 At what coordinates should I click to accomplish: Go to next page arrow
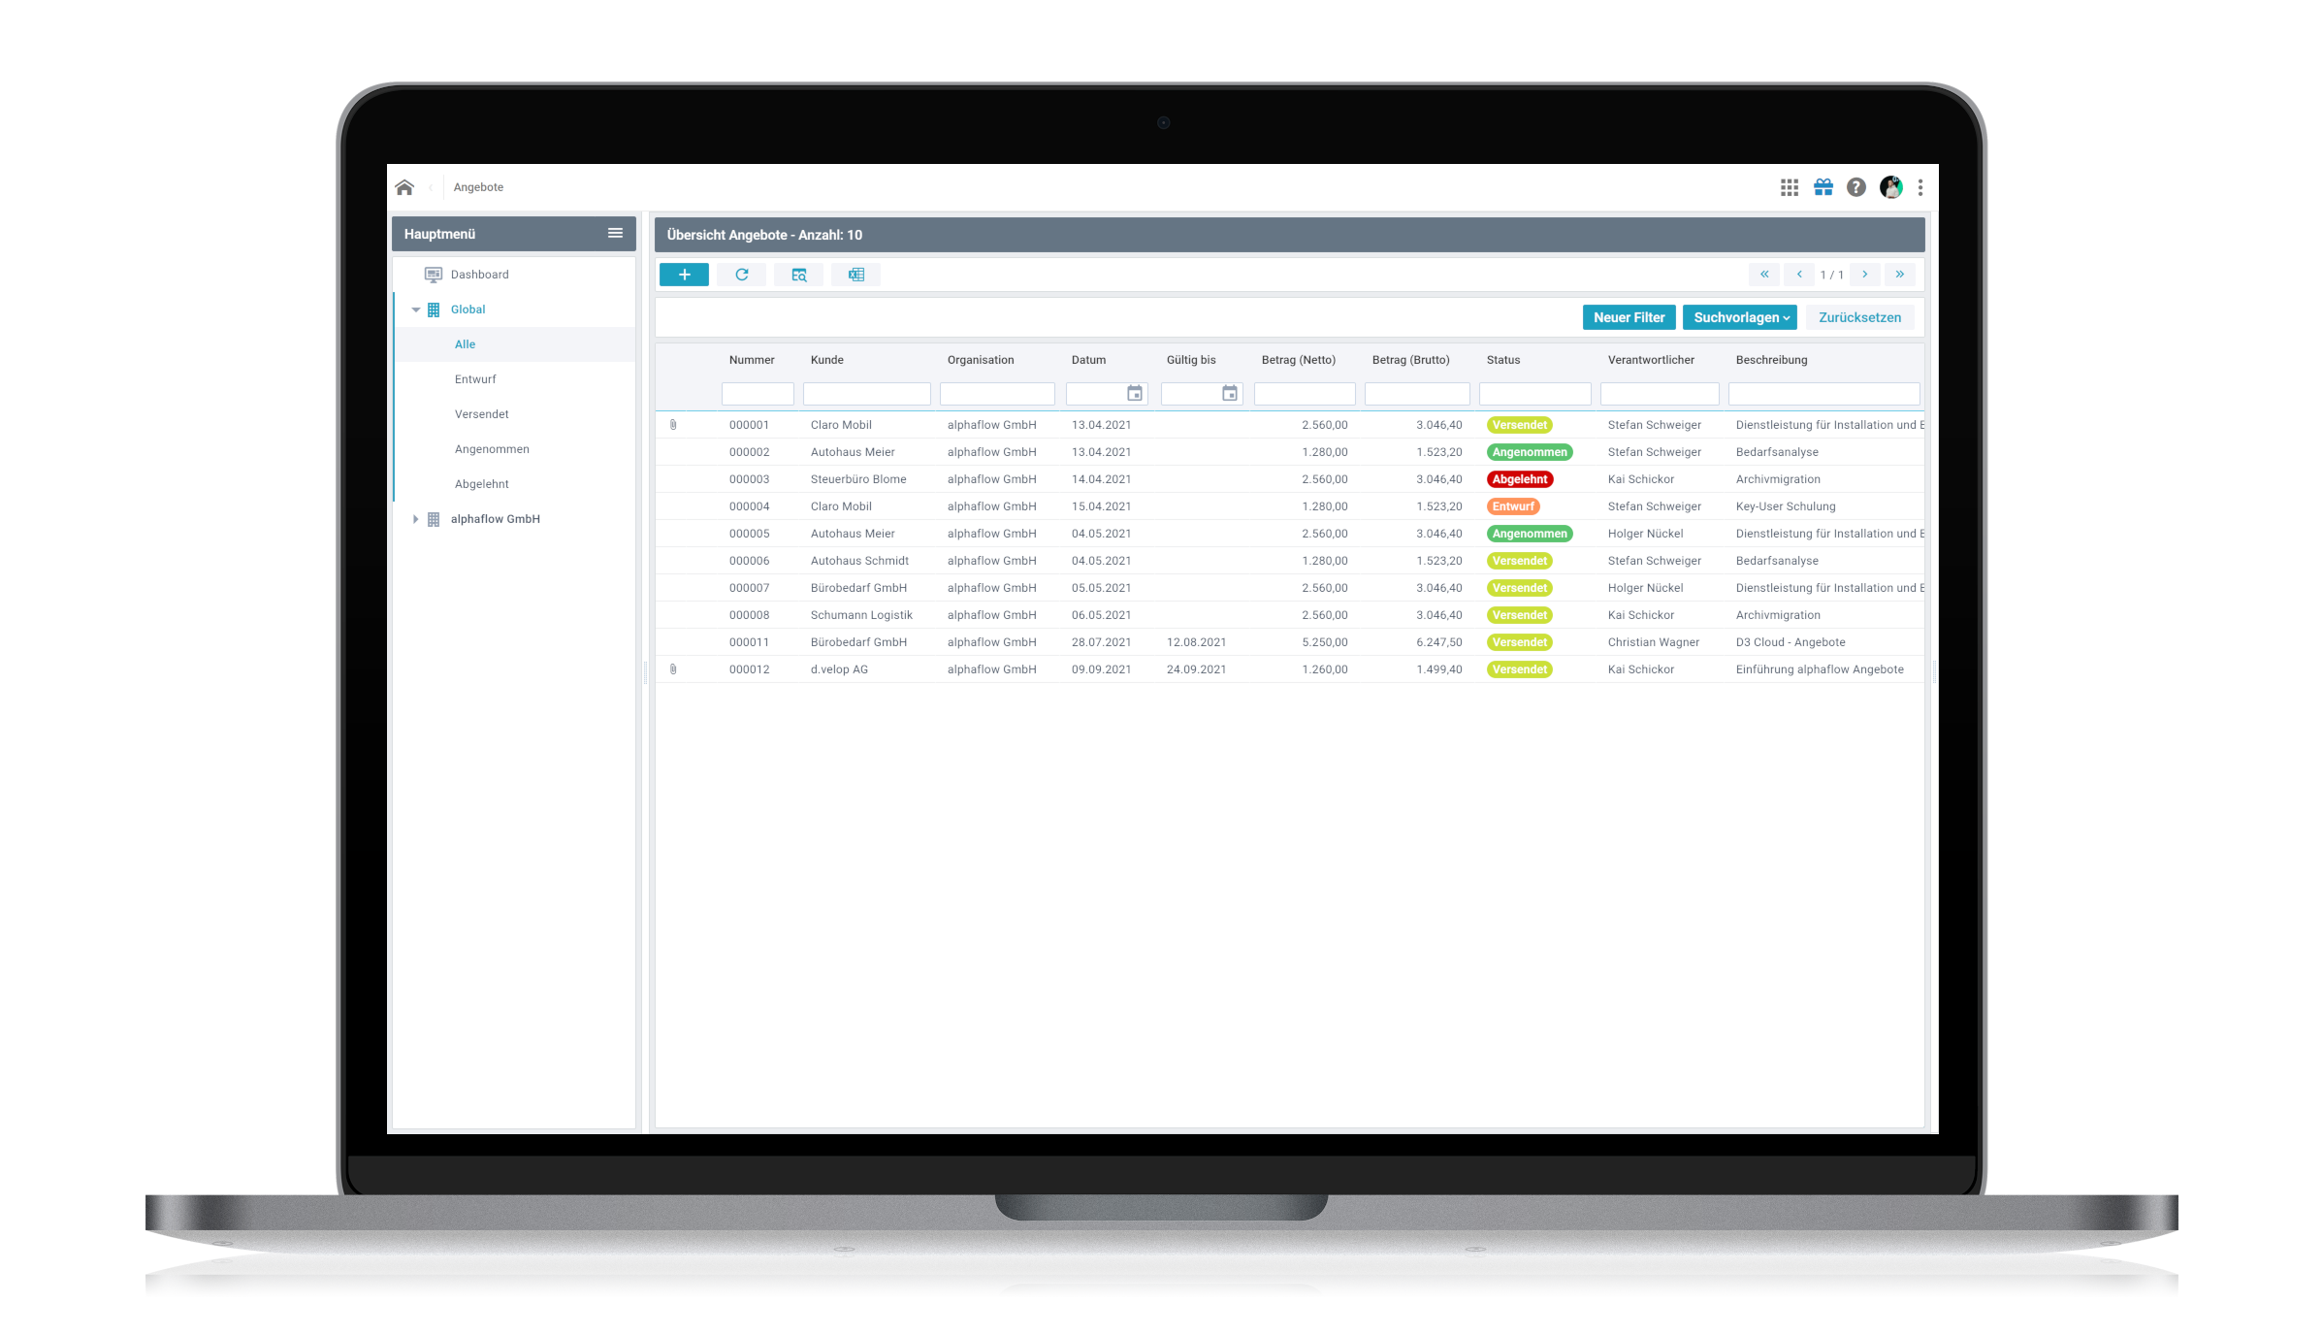[1865, 275]
